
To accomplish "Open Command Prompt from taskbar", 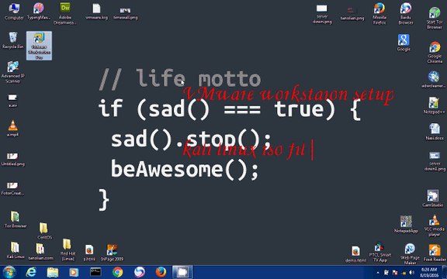I will point(95,272).
